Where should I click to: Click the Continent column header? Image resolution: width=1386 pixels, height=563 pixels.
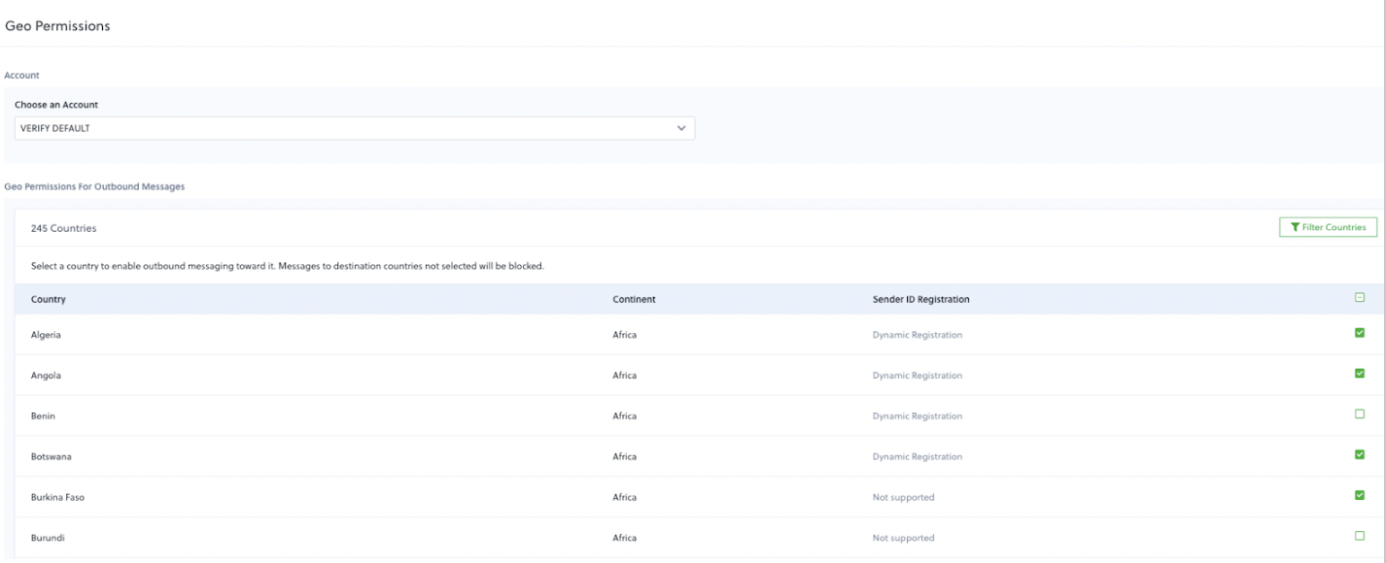coord(634,299)
